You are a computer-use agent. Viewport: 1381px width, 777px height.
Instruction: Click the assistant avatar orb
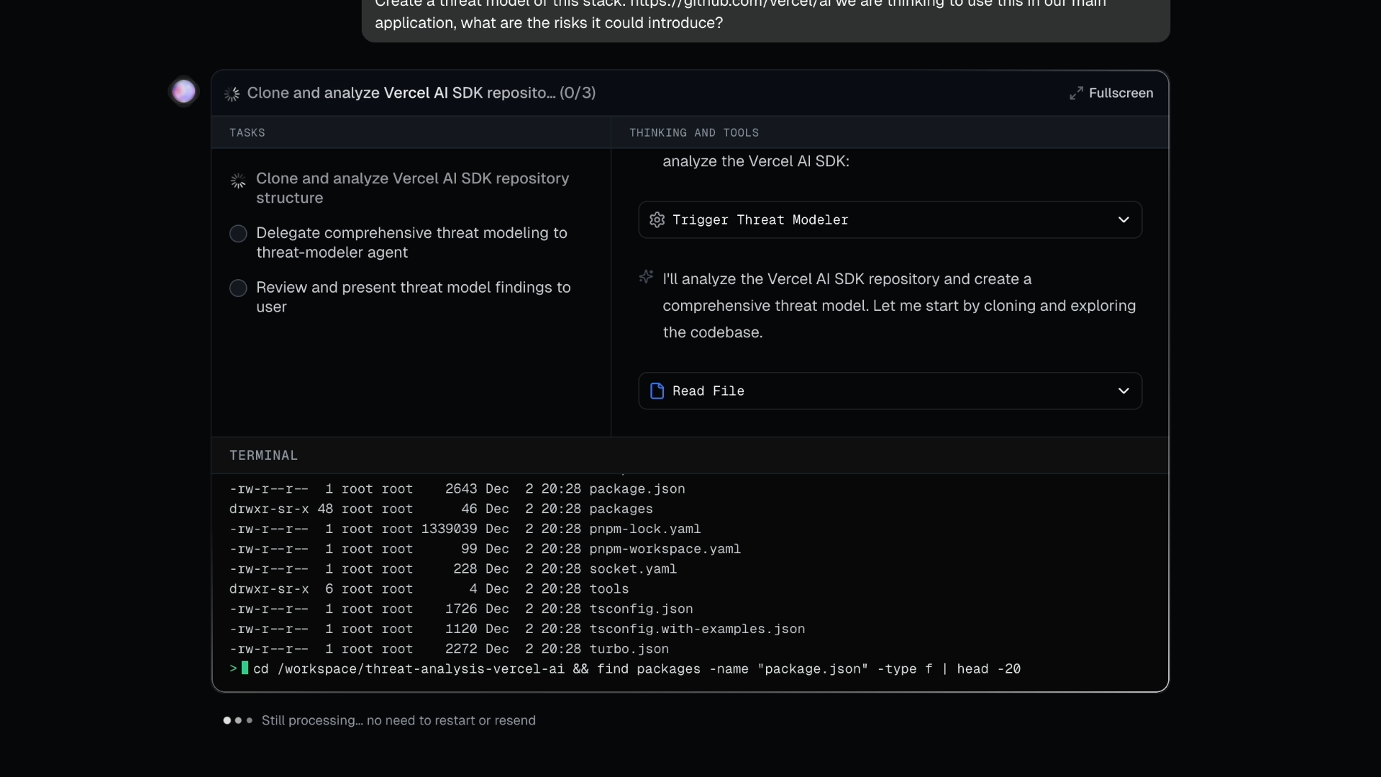click(183, 91)
